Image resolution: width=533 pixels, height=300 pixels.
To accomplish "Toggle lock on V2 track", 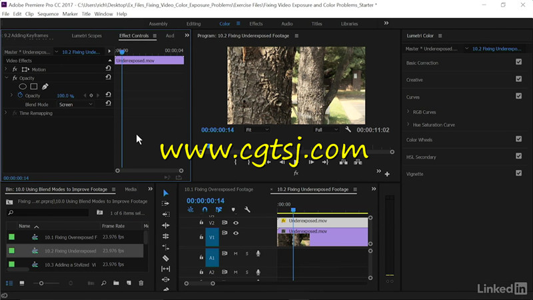I will [201, 223].
